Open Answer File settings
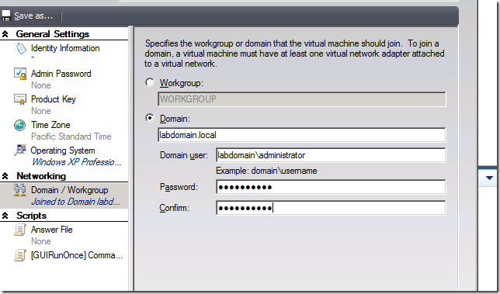 pyautogui.click(x=52, y=230)
